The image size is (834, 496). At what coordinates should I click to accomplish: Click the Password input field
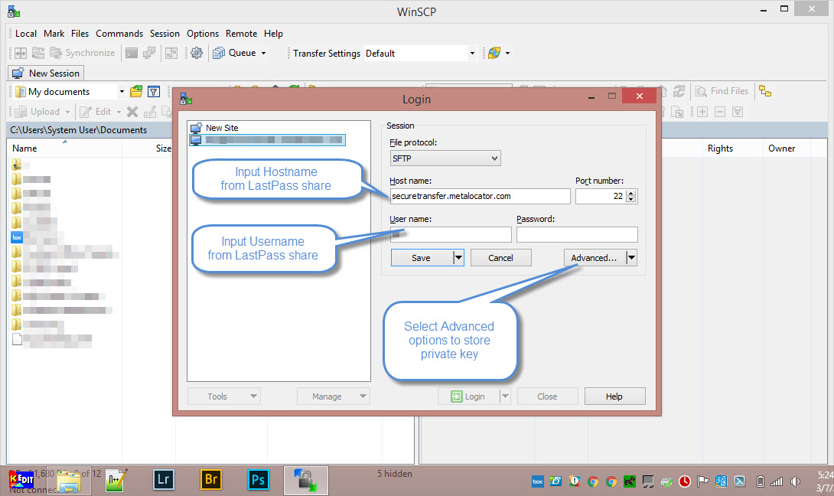click(577, 235)
